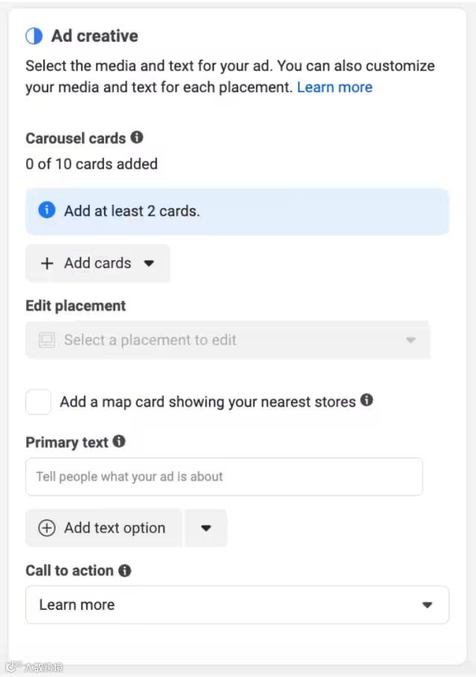Screen dimensions: 476x677
Task: Expand the Add cards dropdown arrow
Action: coord(149,263)
